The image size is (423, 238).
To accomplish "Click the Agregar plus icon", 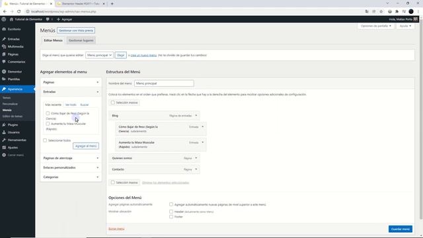I will click(x=58, y=19).
